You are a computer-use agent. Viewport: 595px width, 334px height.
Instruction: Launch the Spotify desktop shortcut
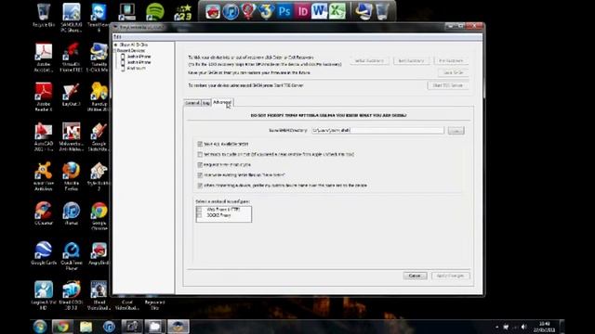(155, 12)
